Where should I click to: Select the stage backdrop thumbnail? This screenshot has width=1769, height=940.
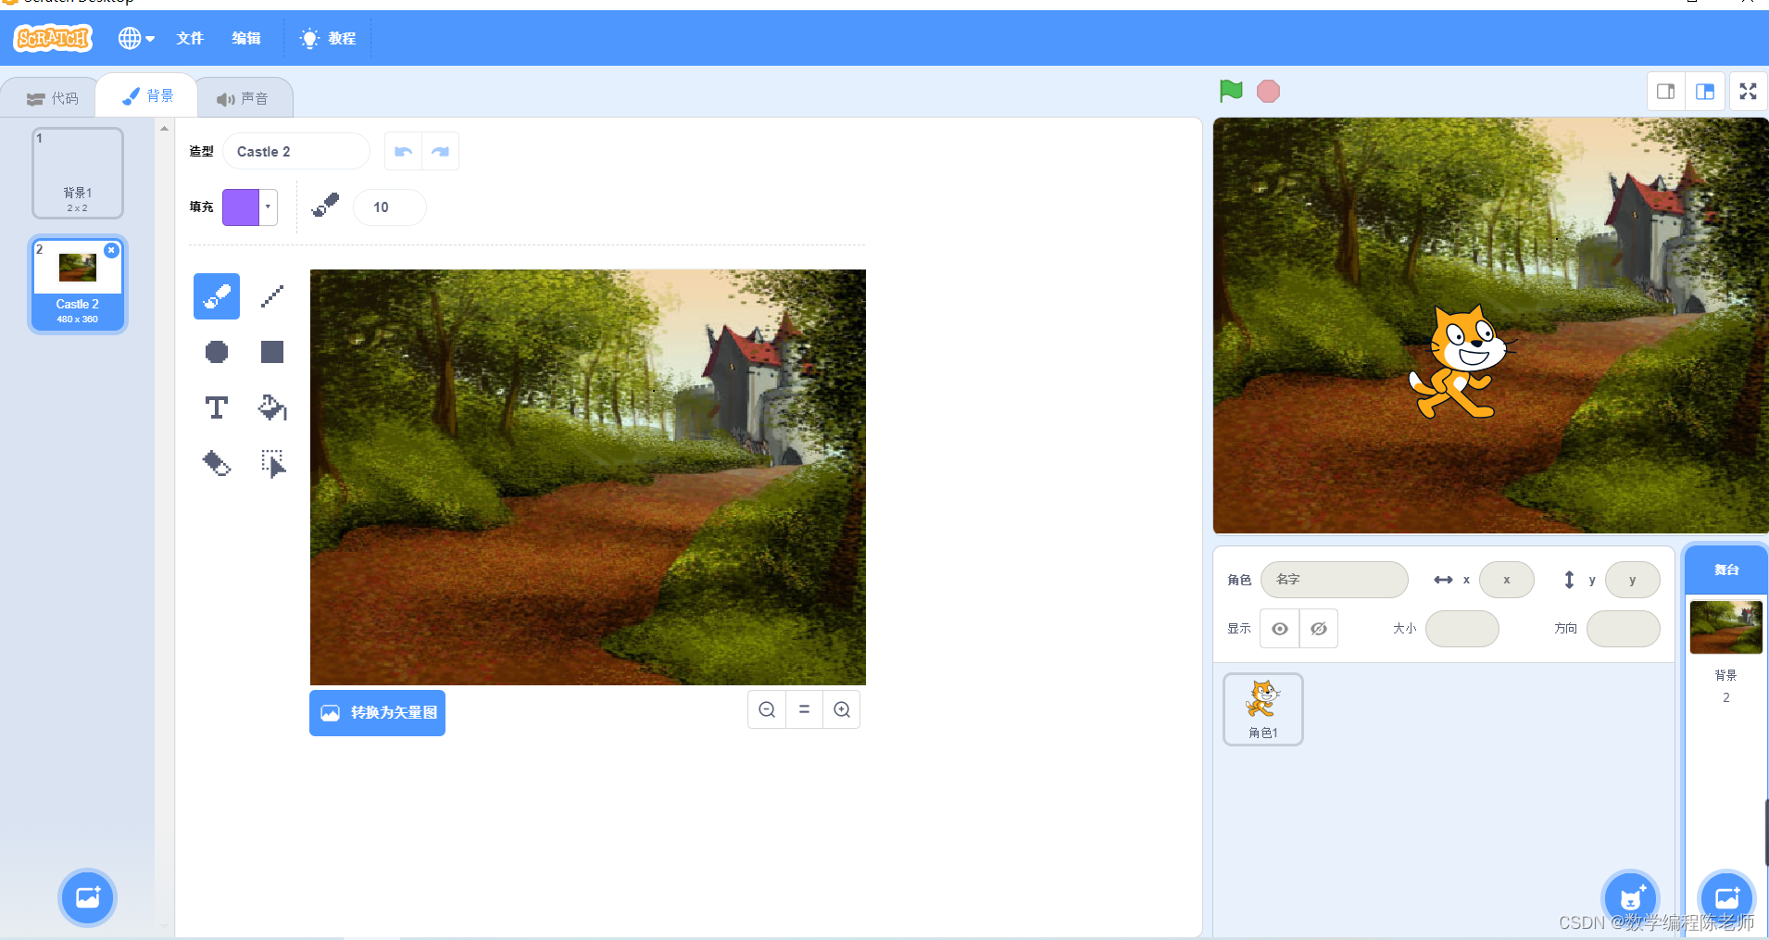point(1726,627)
